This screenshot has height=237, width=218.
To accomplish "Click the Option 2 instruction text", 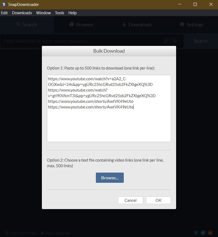I will click(105, 163).
